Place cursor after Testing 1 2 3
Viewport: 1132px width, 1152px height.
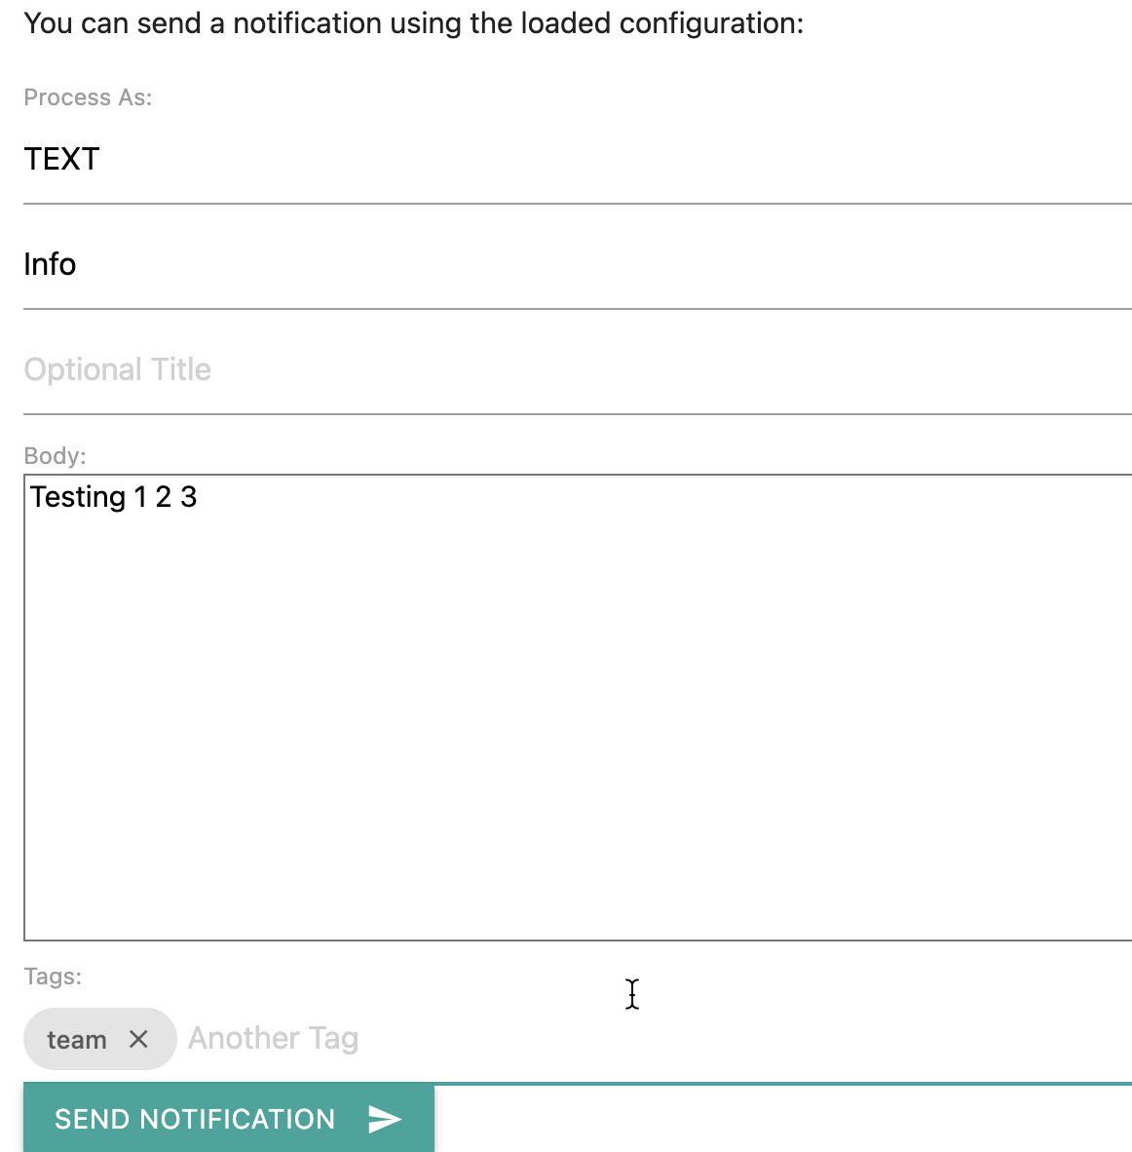click(199, 497)
